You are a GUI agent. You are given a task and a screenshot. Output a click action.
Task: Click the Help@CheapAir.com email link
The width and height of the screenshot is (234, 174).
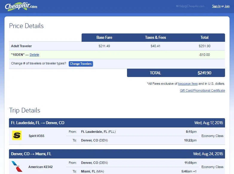[x=192, y=6]
